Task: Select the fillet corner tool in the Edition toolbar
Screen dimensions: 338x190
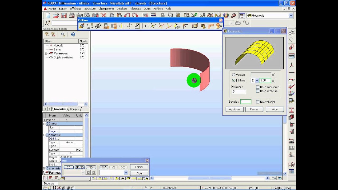Action: 186,26
